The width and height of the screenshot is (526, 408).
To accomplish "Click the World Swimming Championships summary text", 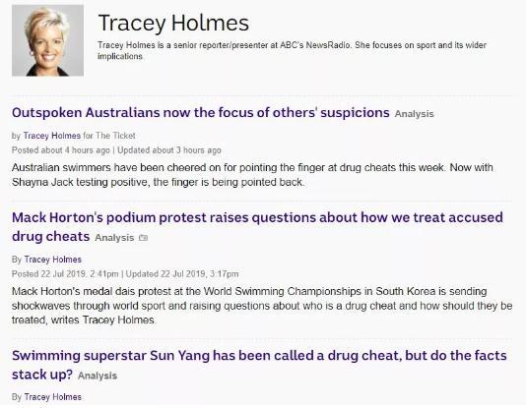I will point(262,306).
